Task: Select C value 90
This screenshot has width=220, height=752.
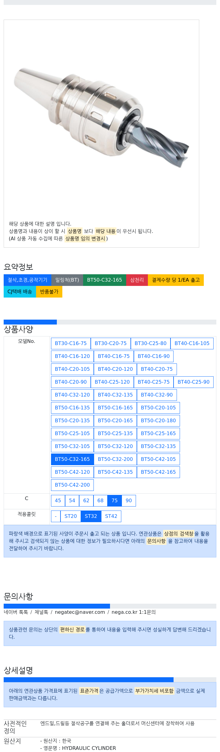Action: click(x=129, y=500)
